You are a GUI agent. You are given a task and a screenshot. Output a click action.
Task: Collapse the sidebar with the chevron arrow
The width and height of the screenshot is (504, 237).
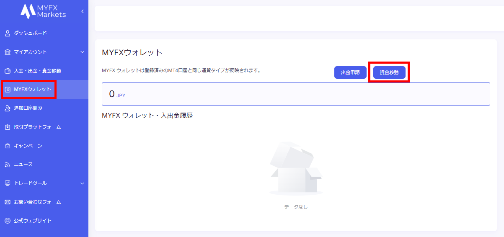(x=82, y=11)
